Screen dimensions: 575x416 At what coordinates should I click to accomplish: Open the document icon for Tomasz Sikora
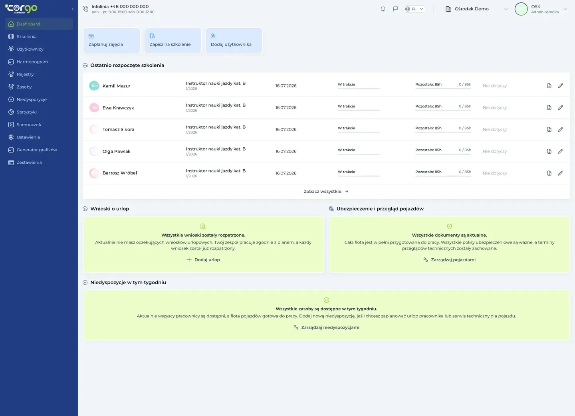point(549,129)
